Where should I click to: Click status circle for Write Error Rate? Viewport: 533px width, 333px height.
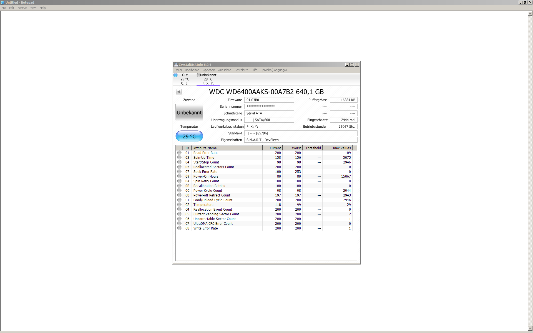pyautogui.click(x=179, y=228)
